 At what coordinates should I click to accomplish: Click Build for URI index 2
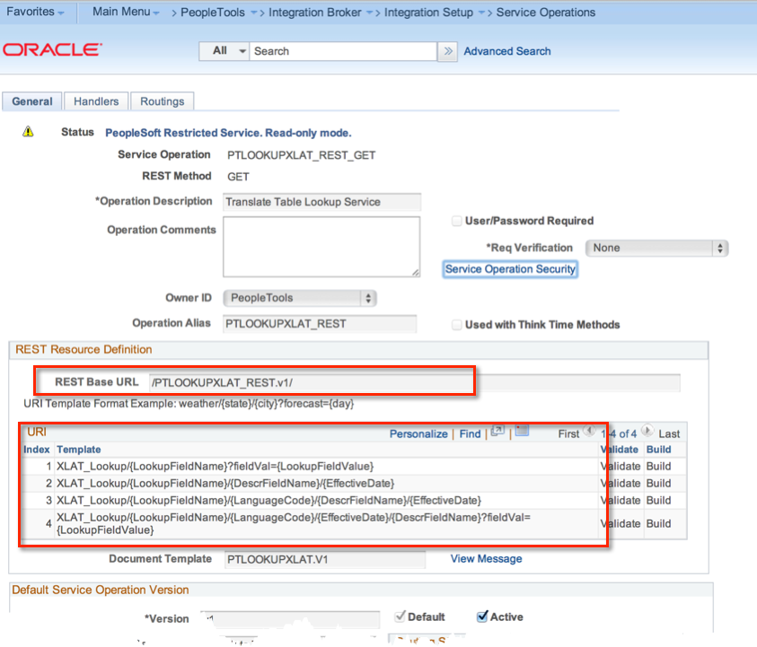658,483
